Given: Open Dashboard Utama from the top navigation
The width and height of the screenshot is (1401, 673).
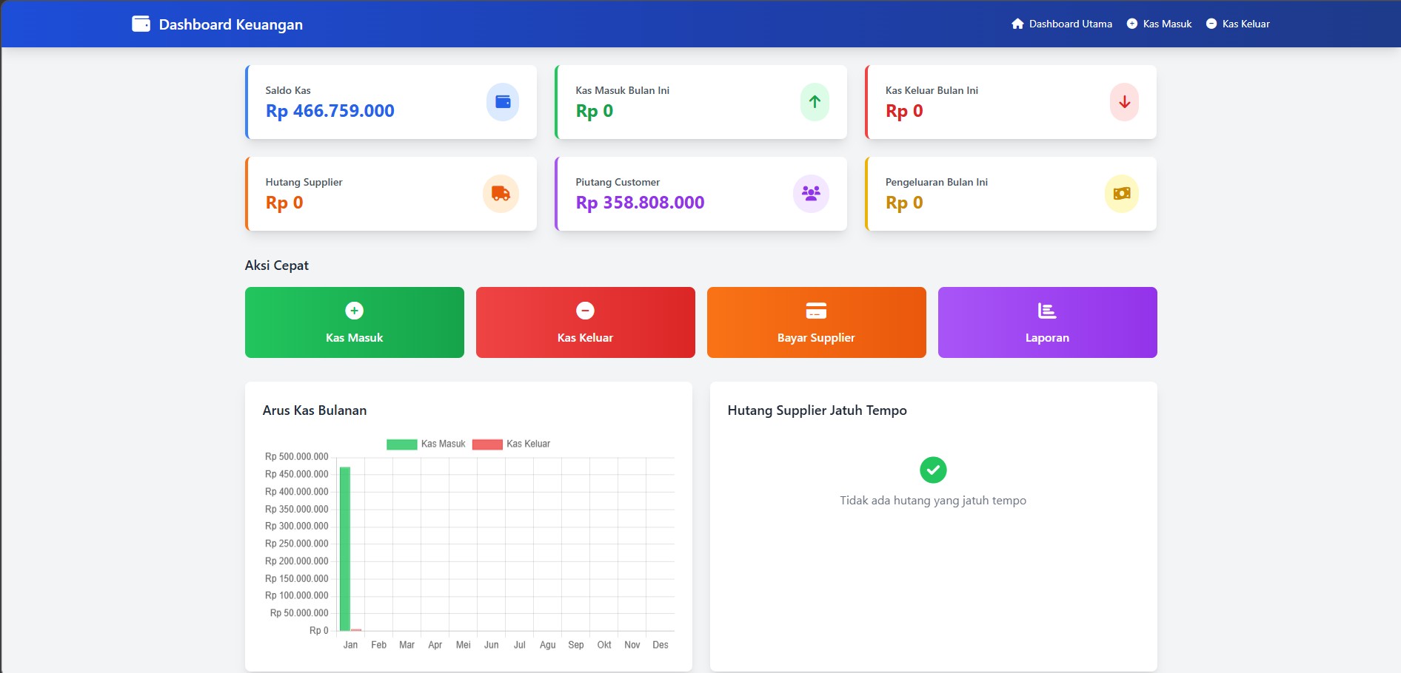Looking at the screenshot, I should pos(1061,24).
